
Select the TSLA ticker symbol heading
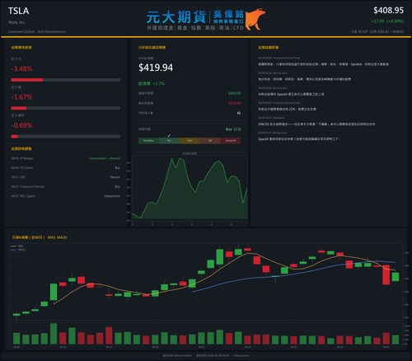(x=18, y=11)
